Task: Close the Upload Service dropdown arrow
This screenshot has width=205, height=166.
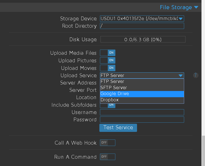Action: point(181,76)
